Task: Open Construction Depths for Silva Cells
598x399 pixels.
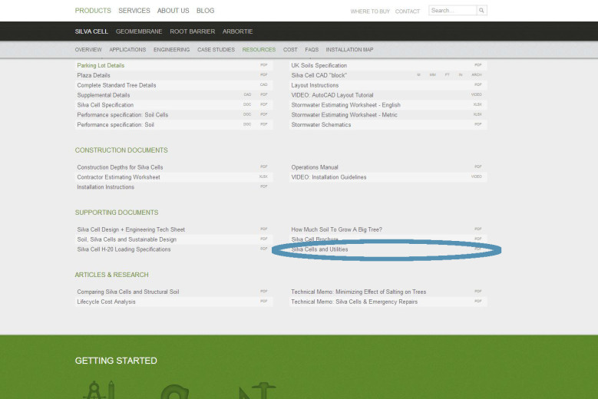Action: click(x=120, y=167)
